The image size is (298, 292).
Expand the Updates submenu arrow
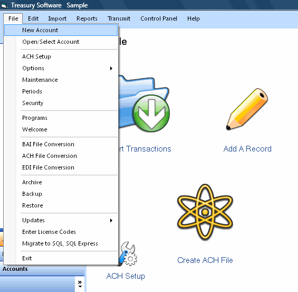pyautogui.click(x=111, y=221)
